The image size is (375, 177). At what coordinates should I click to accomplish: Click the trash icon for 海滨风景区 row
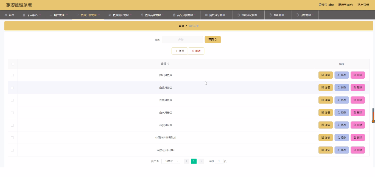point(355,125)
